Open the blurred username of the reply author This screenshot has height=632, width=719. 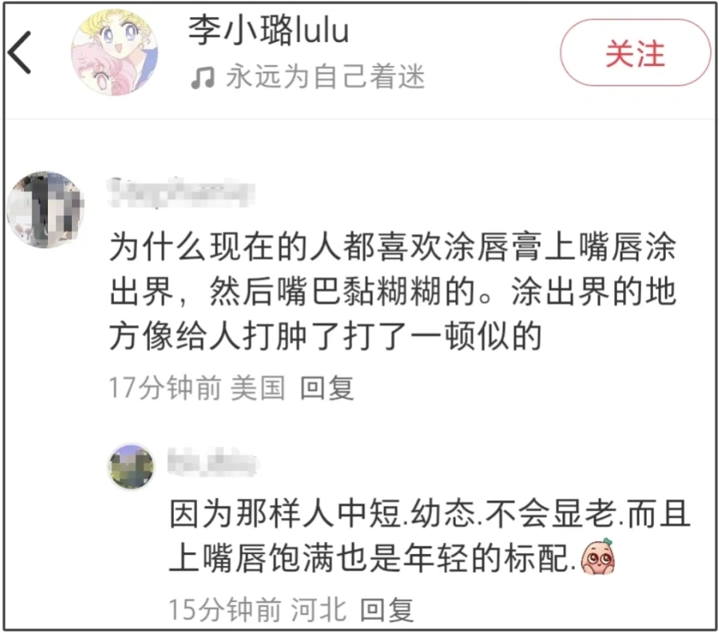click(213, 462)
